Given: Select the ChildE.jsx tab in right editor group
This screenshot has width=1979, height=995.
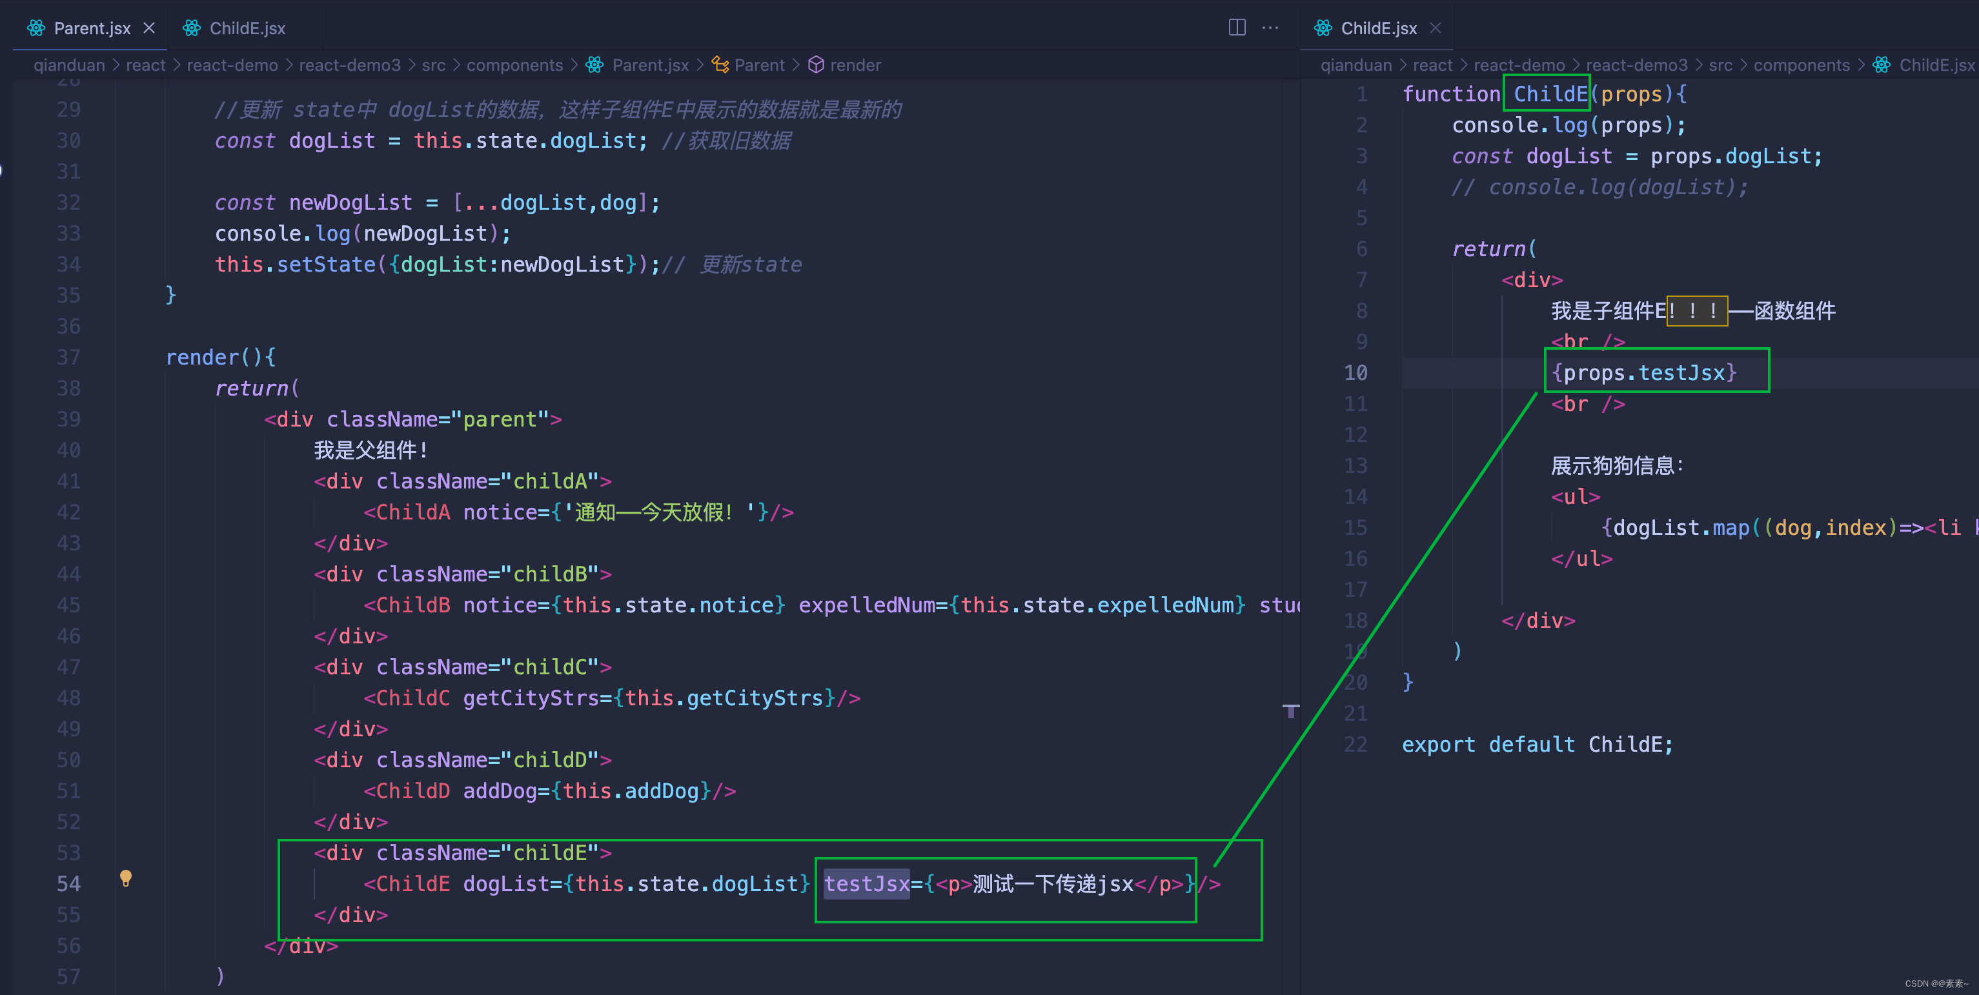Looking at the screenshot, I should tap(1378, 28).
